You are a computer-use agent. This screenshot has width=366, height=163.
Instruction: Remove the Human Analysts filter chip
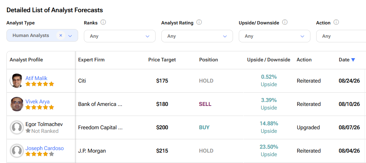pyautogui.click(x=61, y=36)
